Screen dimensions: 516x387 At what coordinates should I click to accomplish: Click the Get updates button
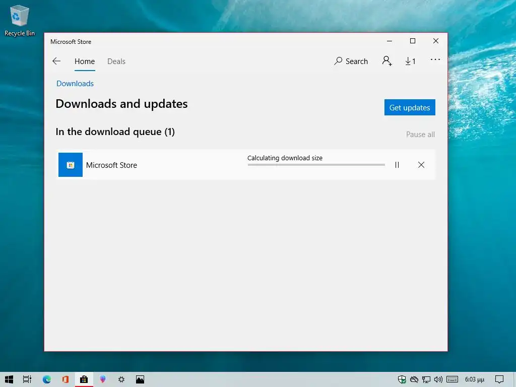coord(410,107)
